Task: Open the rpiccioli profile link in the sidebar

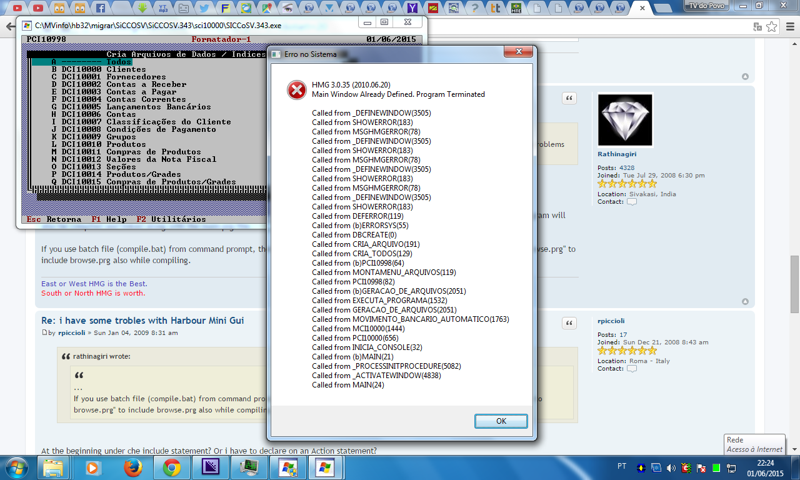Action: 611,321
